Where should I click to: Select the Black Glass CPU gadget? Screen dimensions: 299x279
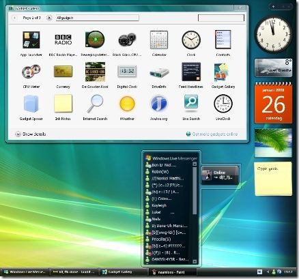(x=127, y=40)
